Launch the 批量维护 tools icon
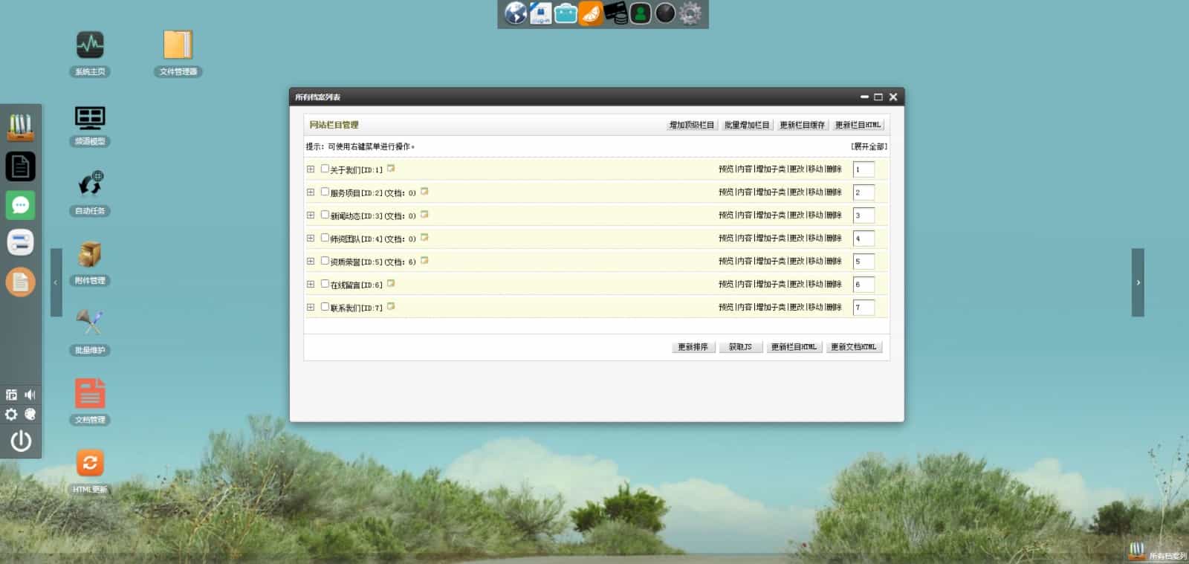Image resolution: width=1189 pixels, height=564 pixels. tap(90, 323)
